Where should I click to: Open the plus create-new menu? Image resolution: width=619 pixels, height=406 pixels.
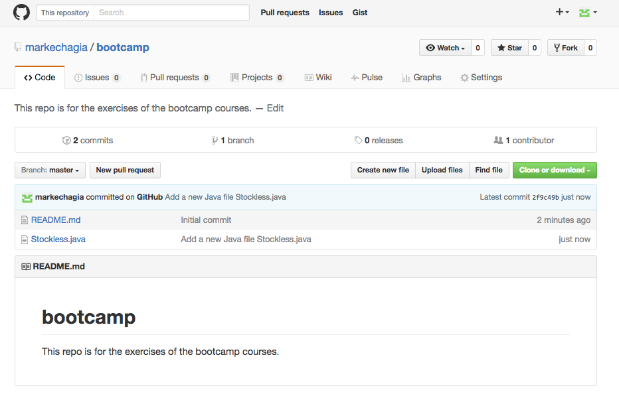[x=562, y=12]
